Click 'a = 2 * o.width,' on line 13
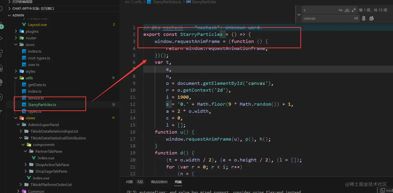 [189, 111]
